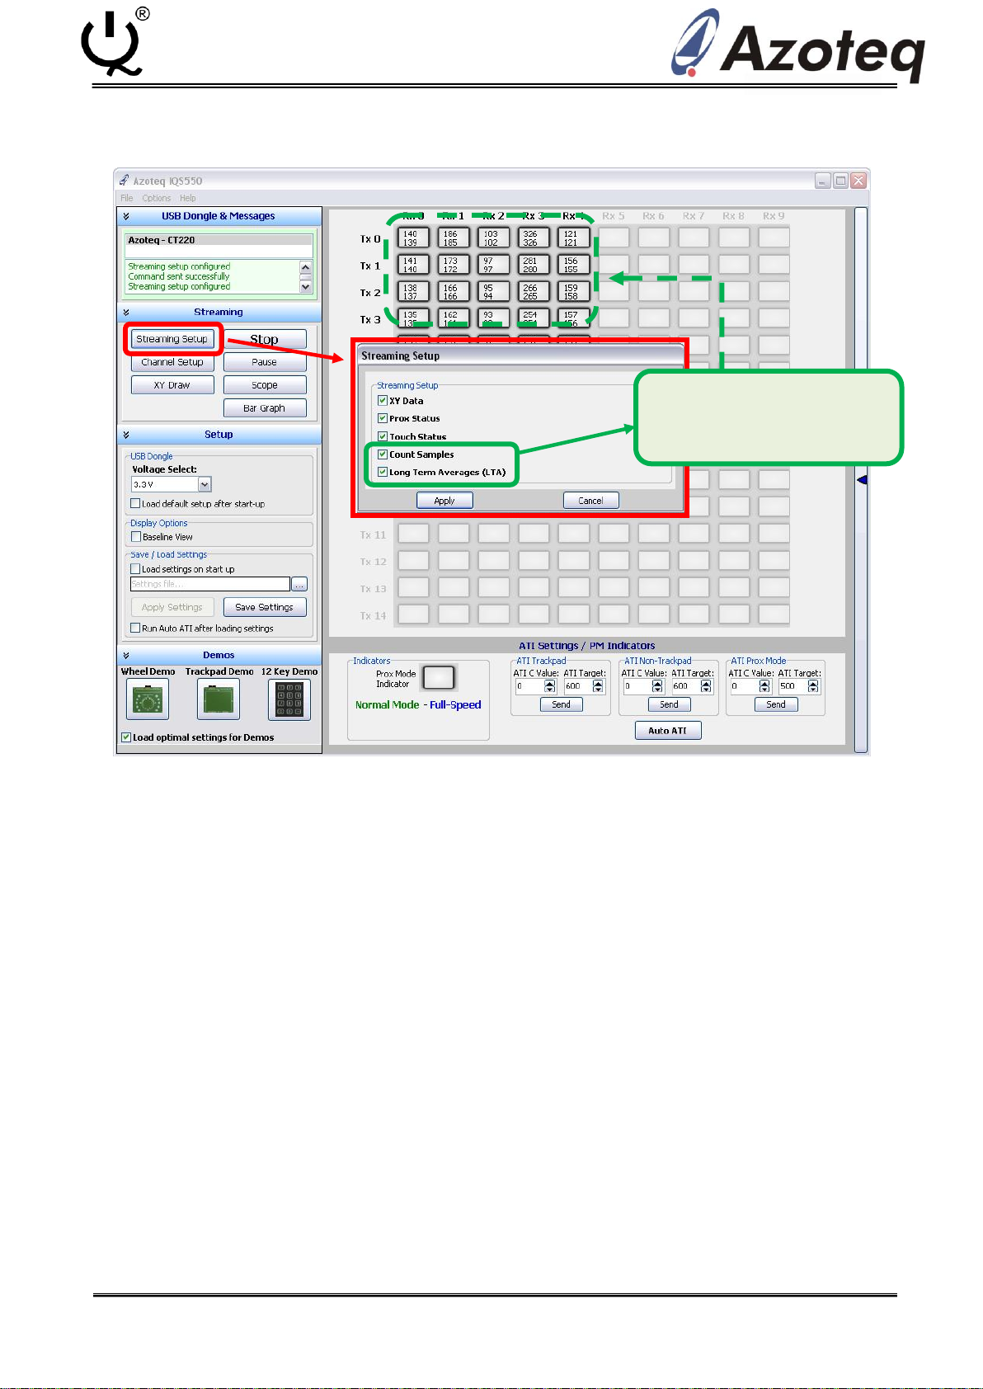Click the Stop streaming button
This screenshot has height=1389, width=983.
pyautogui.click(x=265, y=339)
